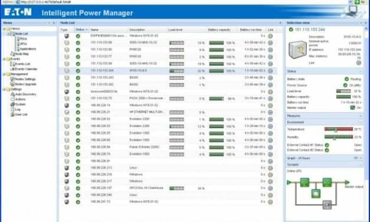Image resolution: width=370 pixels, height=222 pixels.
Task: Click the battery block in the synoptic diagram
Action: click(x=316, y=194)
